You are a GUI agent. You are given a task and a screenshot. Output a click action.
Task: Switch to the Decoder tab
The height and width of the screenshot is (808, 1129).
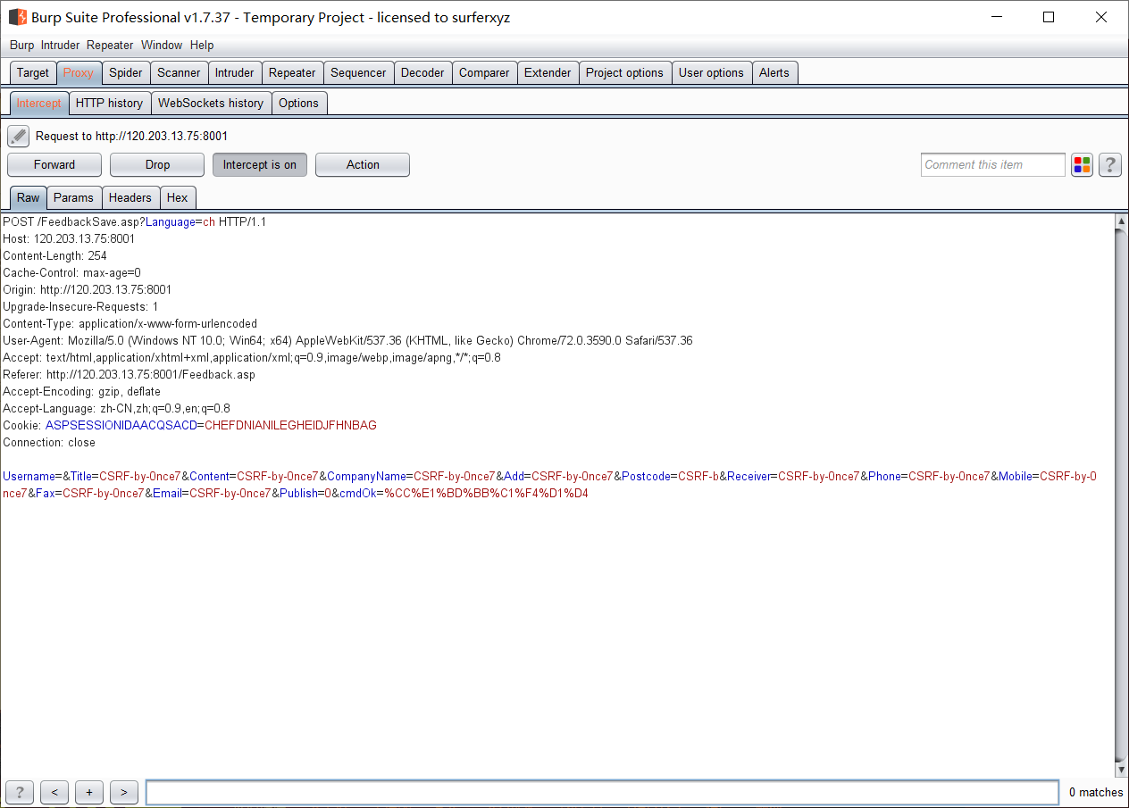tap(422, 73)
